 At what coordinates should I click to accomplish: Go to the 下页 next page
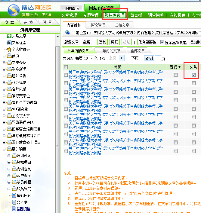(135, 58)
